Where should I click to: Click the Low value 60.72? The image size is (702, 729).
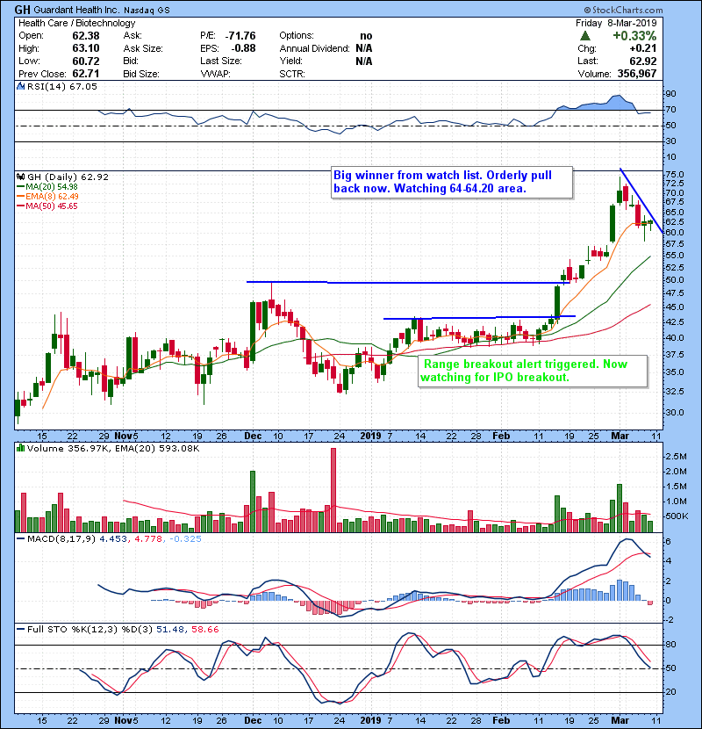click(85, 61)
